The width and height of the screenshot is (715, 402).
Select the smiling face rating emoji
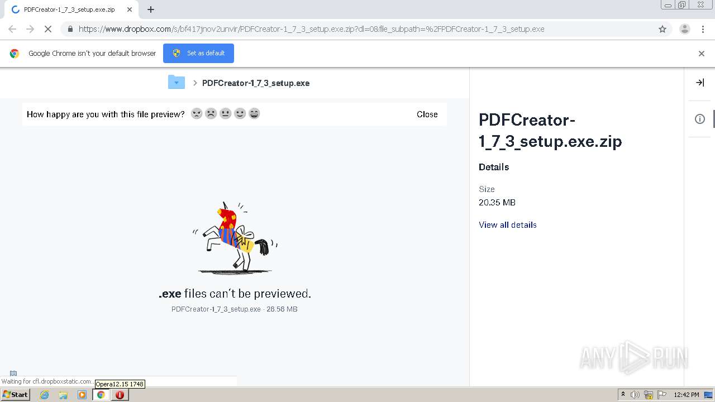pos(240,114)
